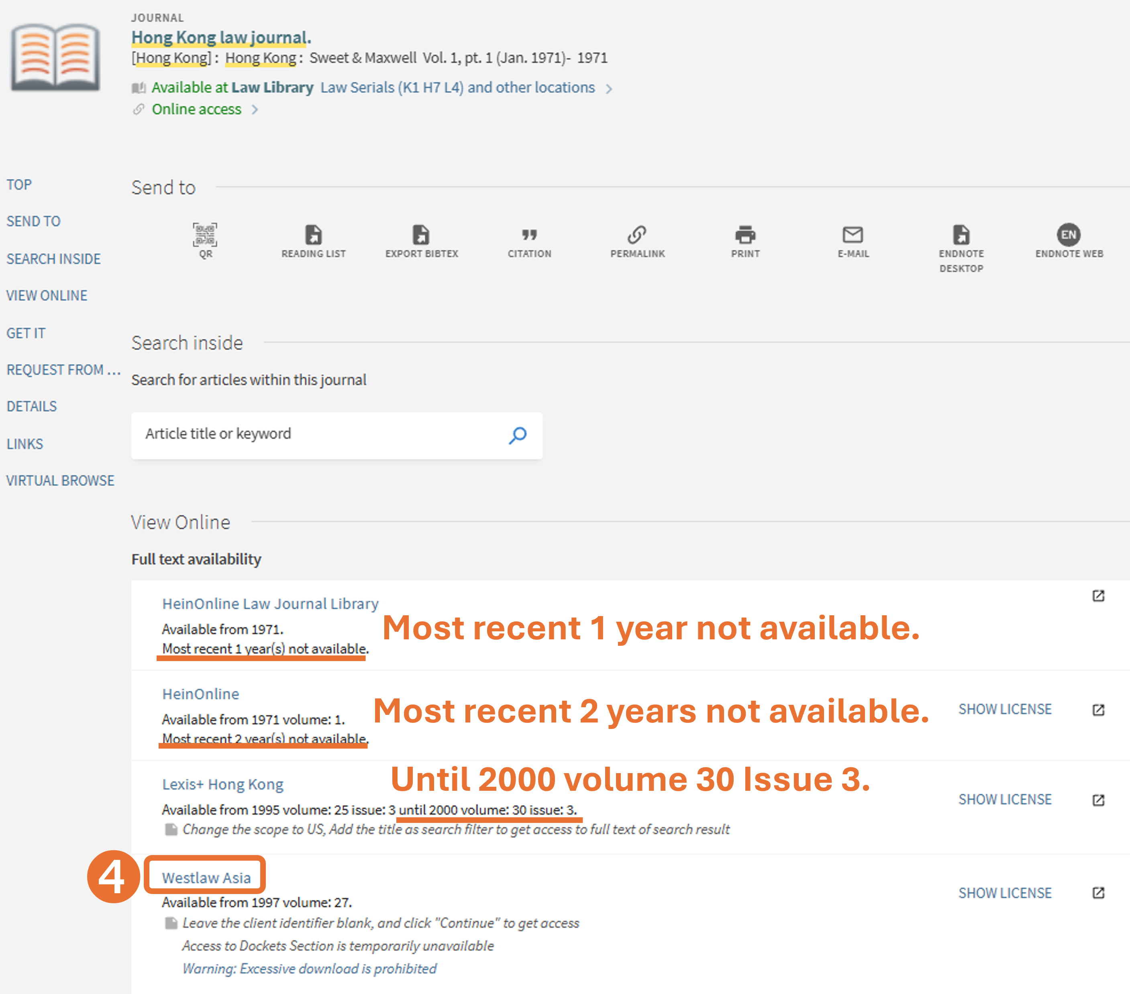Image resolution: width=1130 pixels, height=994 pixels.
Task: Expand Online access chevron
Action: point(255,110)
